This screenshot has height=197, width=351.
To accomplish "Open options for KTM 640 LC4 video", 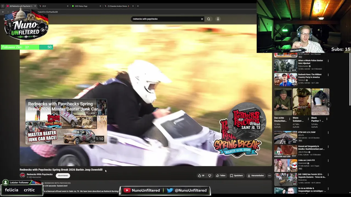I will point(328,132).
